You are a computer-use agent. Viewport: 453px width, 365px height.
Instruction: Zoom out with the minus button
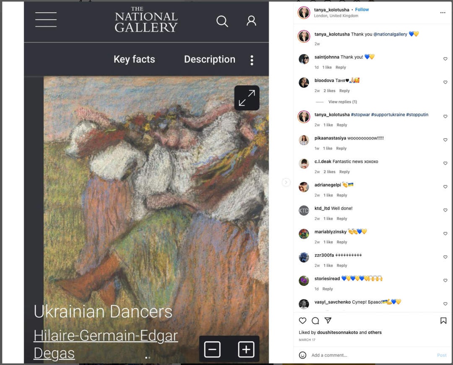point(212,349)
